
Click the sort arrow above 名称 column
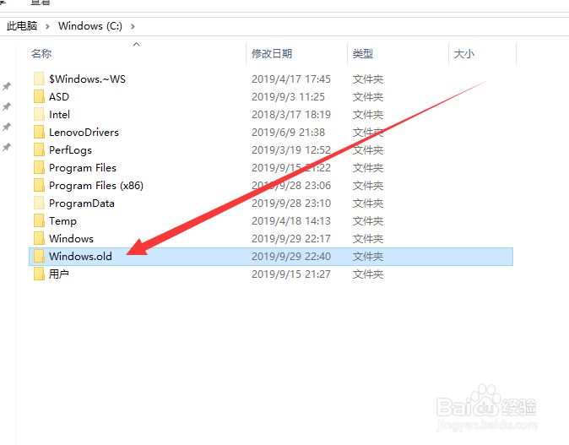pyautogui.click(x=137, y=44)
